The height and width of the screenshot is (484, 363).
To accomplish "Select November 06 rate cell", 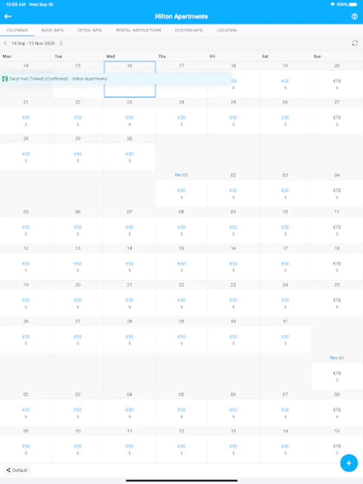I will point(233,412).
